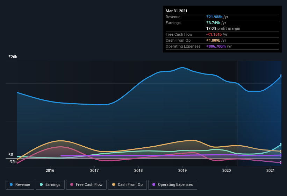Click the ₹886.700m operating expenses value
The image size is (287, 196).
pyautogui.click(x=216, y=46)
